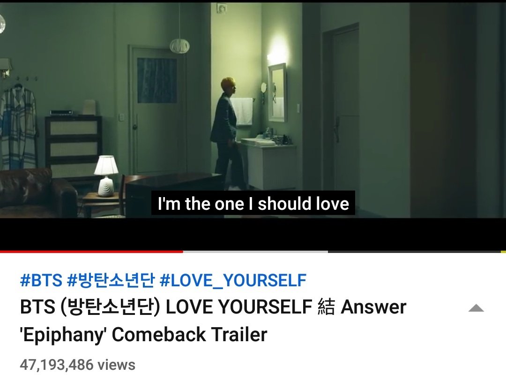Tap the dark doorway on the video's right

[342, 107]
